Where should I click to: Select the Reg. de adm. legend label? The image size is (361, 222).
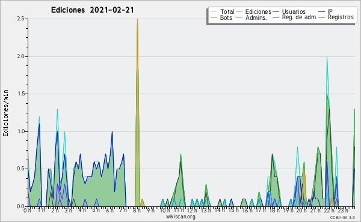point(300,17)
